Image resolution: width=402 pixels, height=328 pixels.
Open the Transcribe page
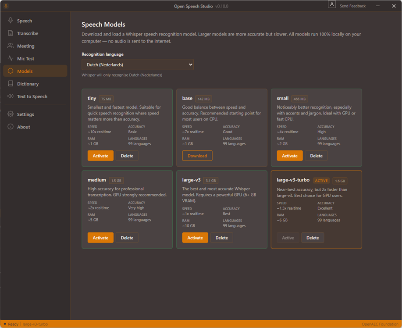click(35, 33)
